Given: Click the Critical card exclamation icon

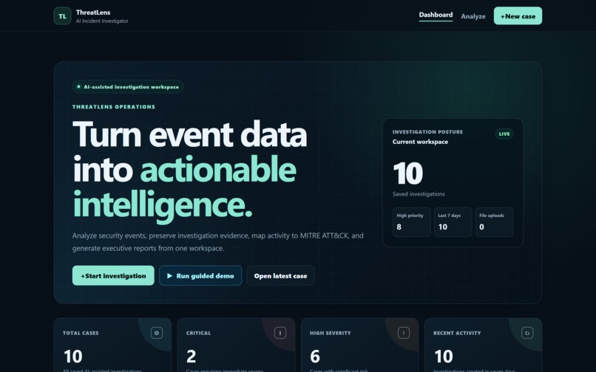Looking at the screenshot, I should [280, 333].
